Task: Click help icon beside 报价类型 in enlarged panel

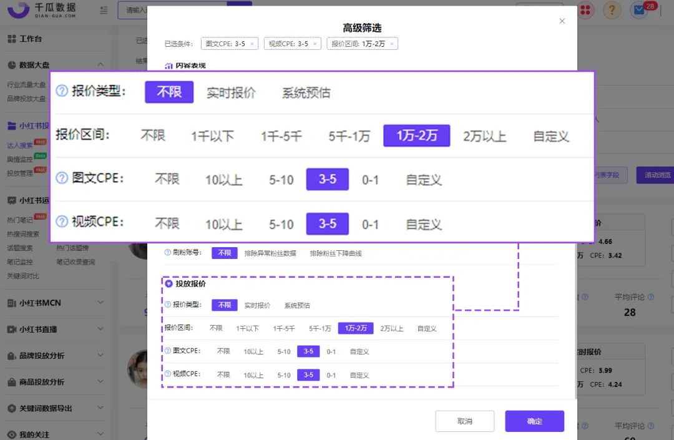Action: 62,91
